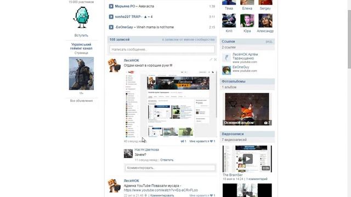Click the 1:39 track duration
This screenshot has width=351, height=197.
tap(212, 6)
